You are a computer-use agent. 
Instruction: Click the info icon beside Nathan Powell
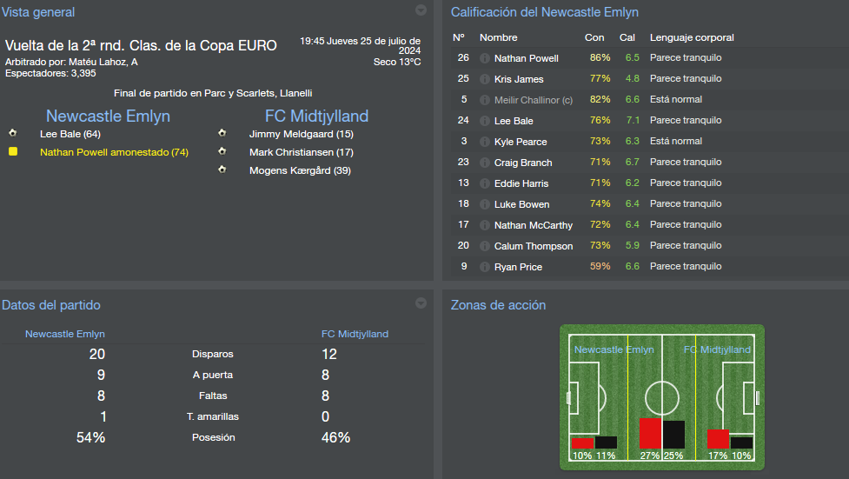(x=485, y=58)
